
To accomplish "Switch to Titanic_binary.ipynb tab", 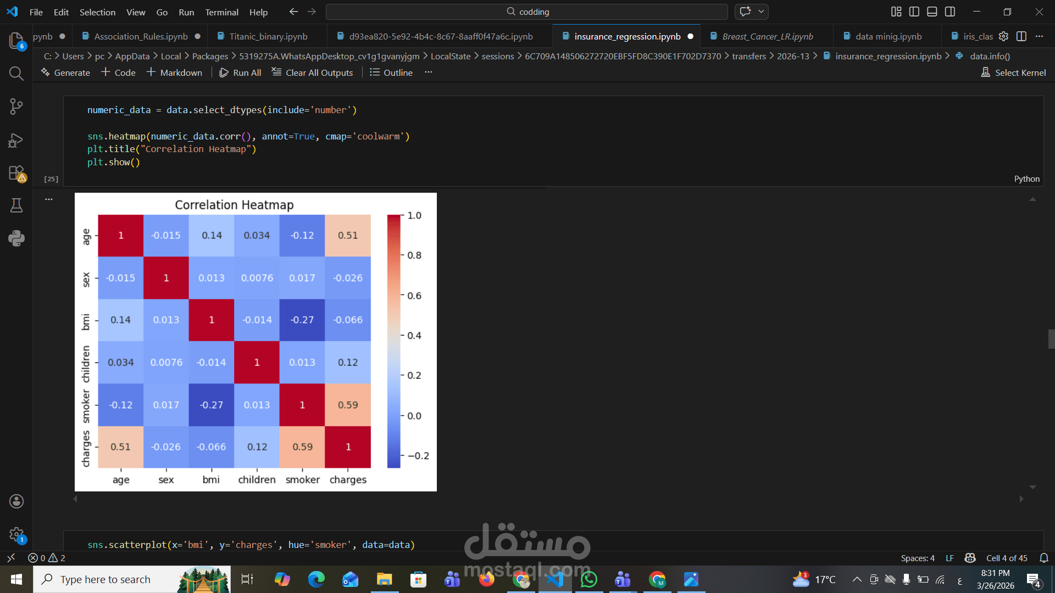I will click(268, 36).
